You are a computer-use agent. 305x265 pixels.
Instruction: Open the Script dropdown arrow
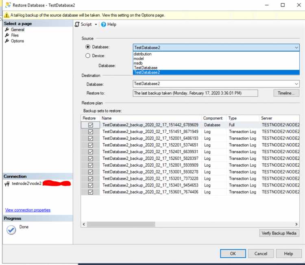96,24
